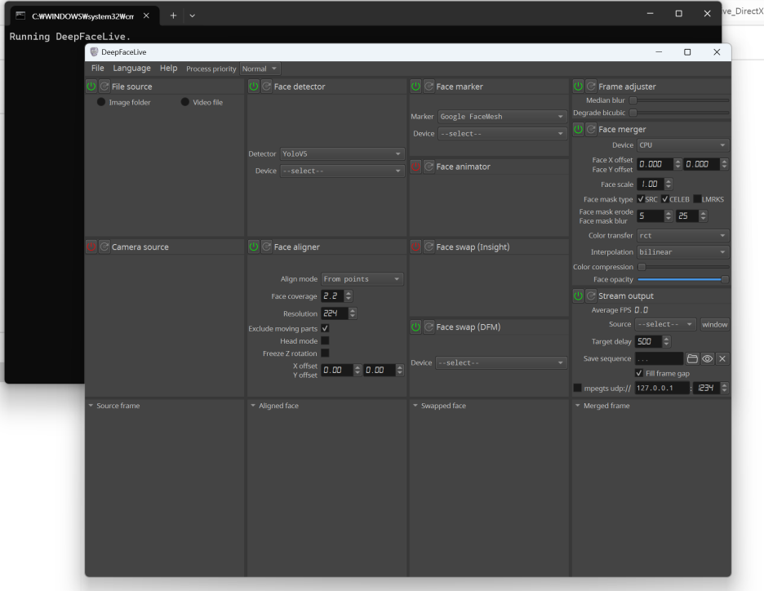
Task: Reset Stream output module settings
Action: click(x=591, y=295)
